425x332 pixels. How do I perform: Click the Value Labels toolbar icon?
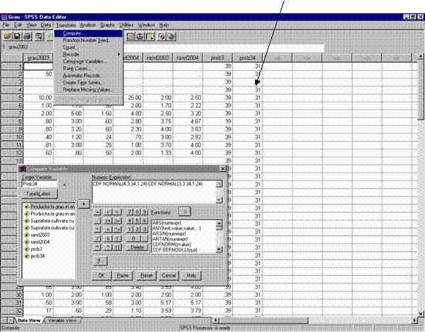[162, 37]
